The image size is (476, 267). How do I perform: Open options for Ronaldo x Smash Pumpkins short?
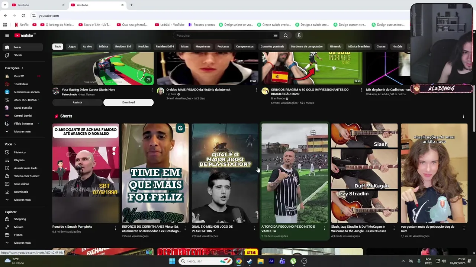tap(115, 228)
